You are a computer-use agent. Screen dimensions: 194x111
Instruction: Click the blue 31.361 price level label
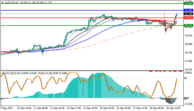coord(188,10)
